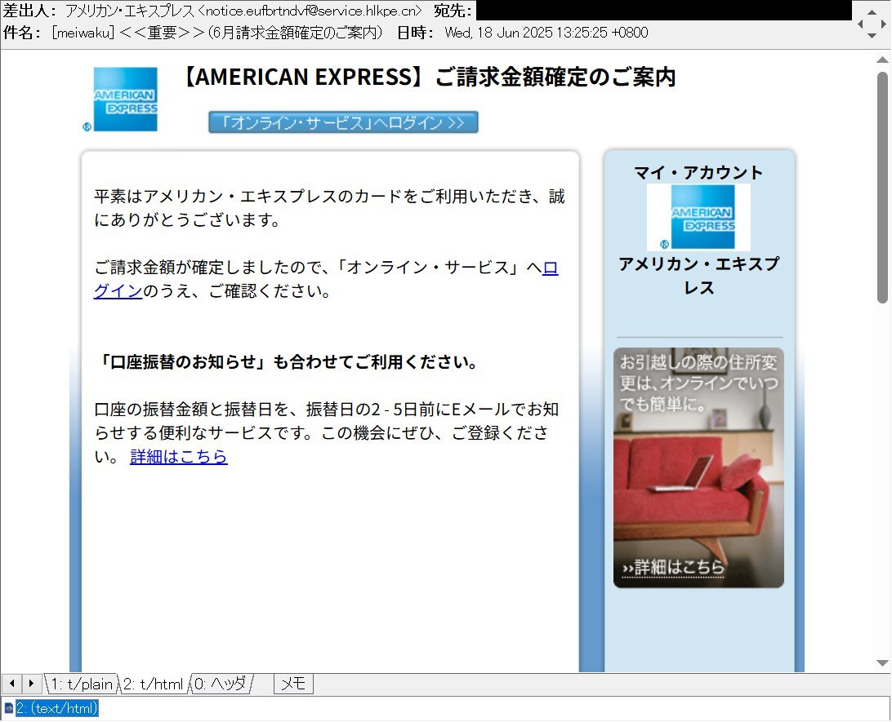Select the 2: t/html tab
892x722 pixels.
(x=153, y=684)
